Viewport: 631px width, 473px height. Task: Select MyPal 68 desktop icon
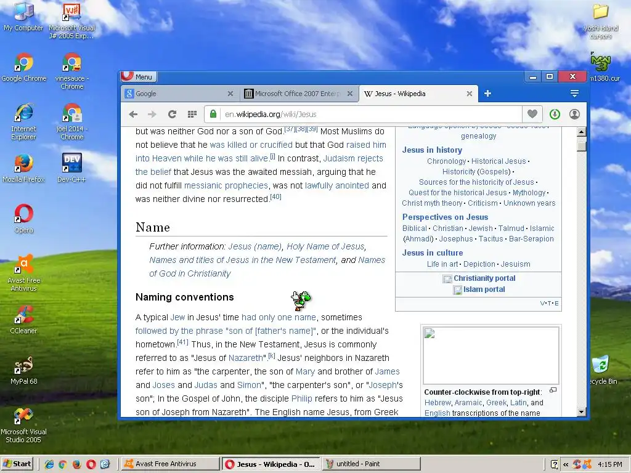23,370
